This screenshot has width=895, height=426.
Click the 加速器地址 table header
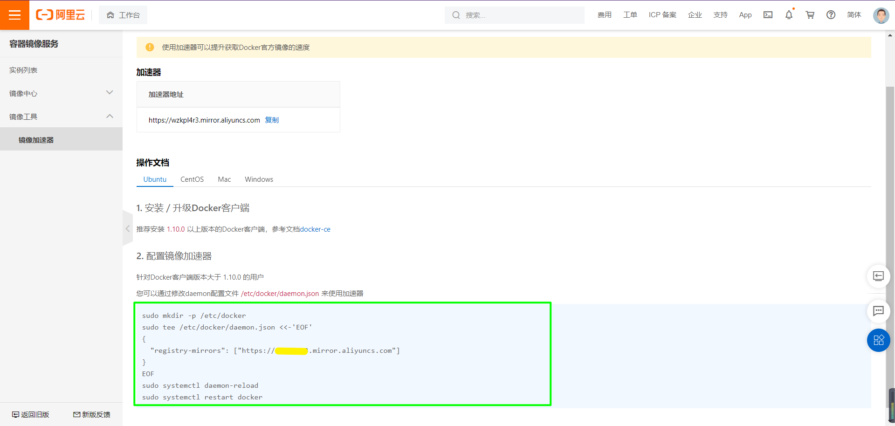click(238, 94)
